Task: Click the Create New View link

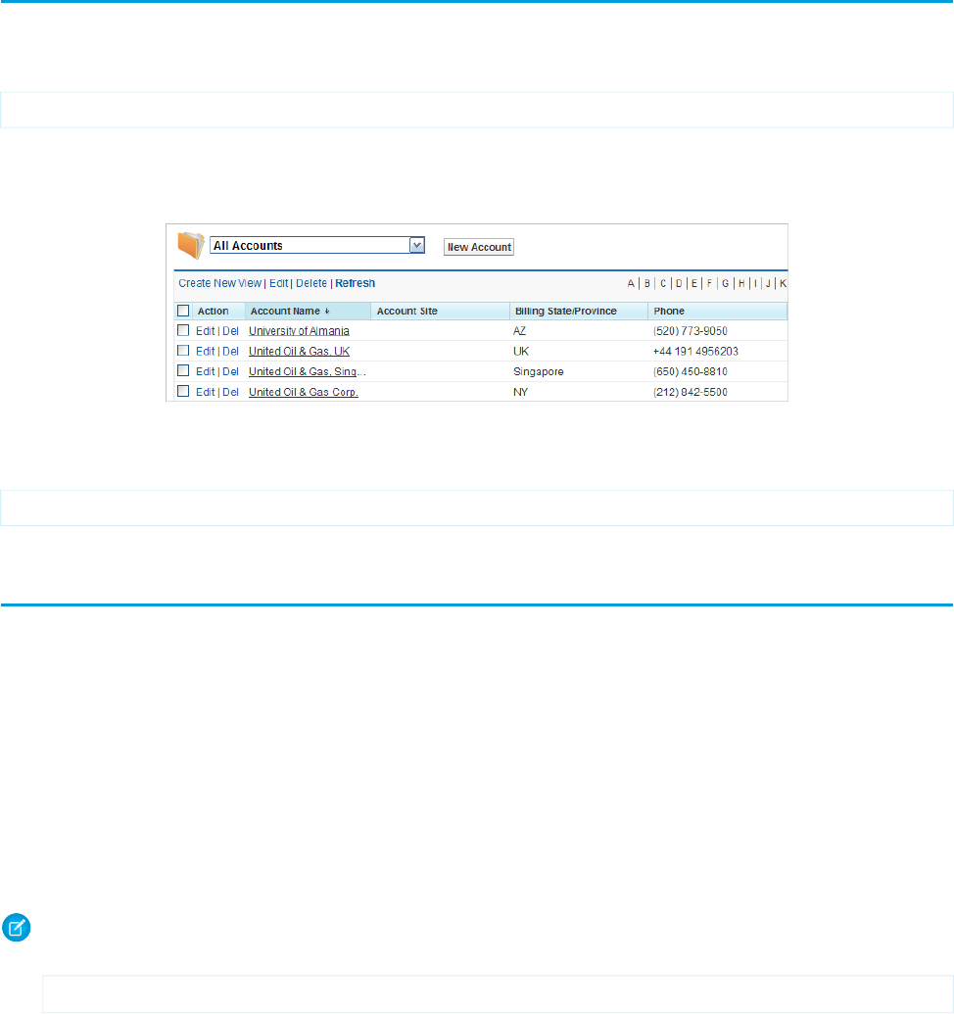Action: [x=219, y=283]
